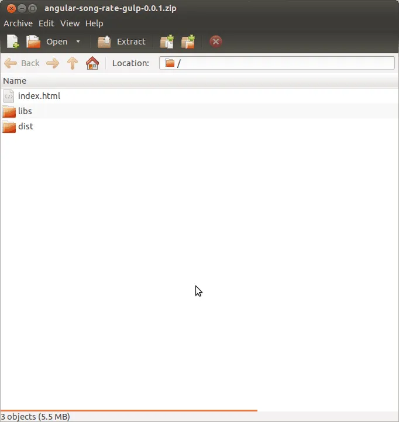Go back using the Back arrow
The image size is (399, 422).
22,63
